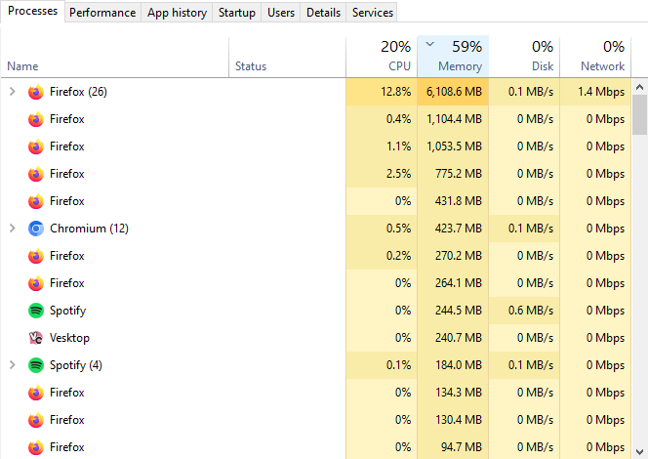The image size is (648, 459).
Task: Click the 2.5% CPU cell
Action: click(x=382, y=174)
